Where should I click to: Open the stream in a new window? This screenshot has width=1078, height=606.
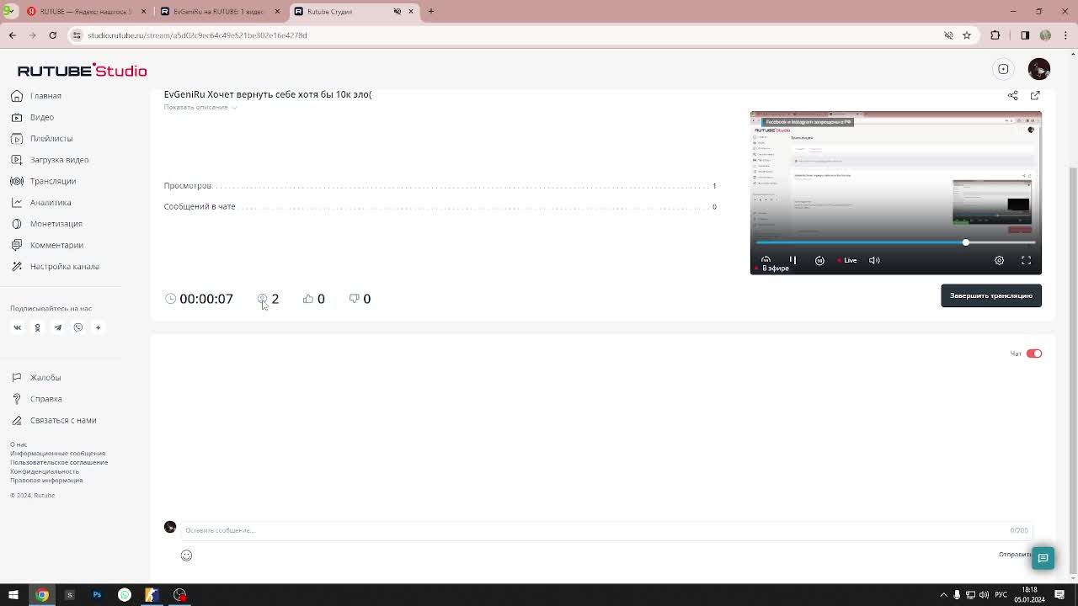click(1035, 95)
